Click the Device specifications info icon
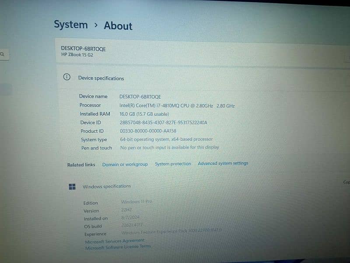Image resolution: width=350 pixels, height=263 pixels. click(x=67, y=77)
